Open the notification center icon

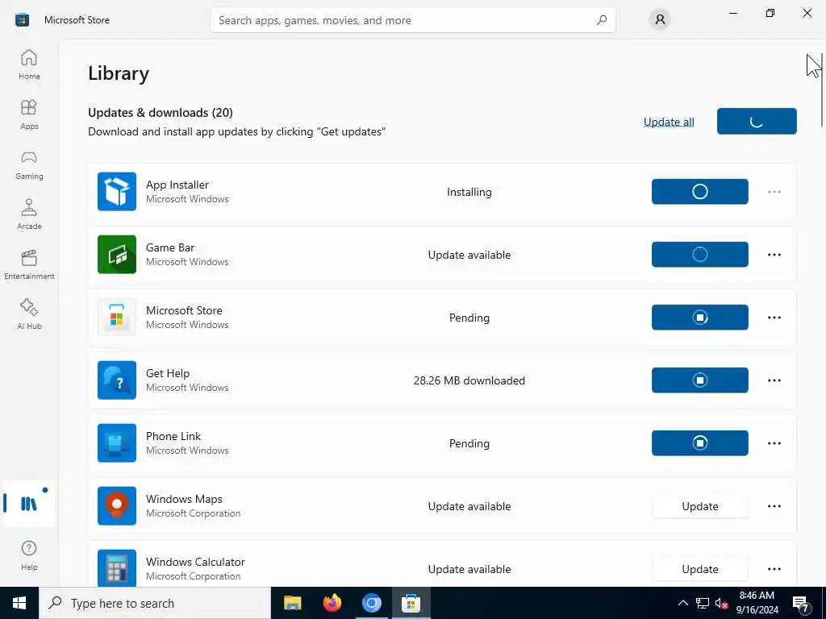(801, 603)
